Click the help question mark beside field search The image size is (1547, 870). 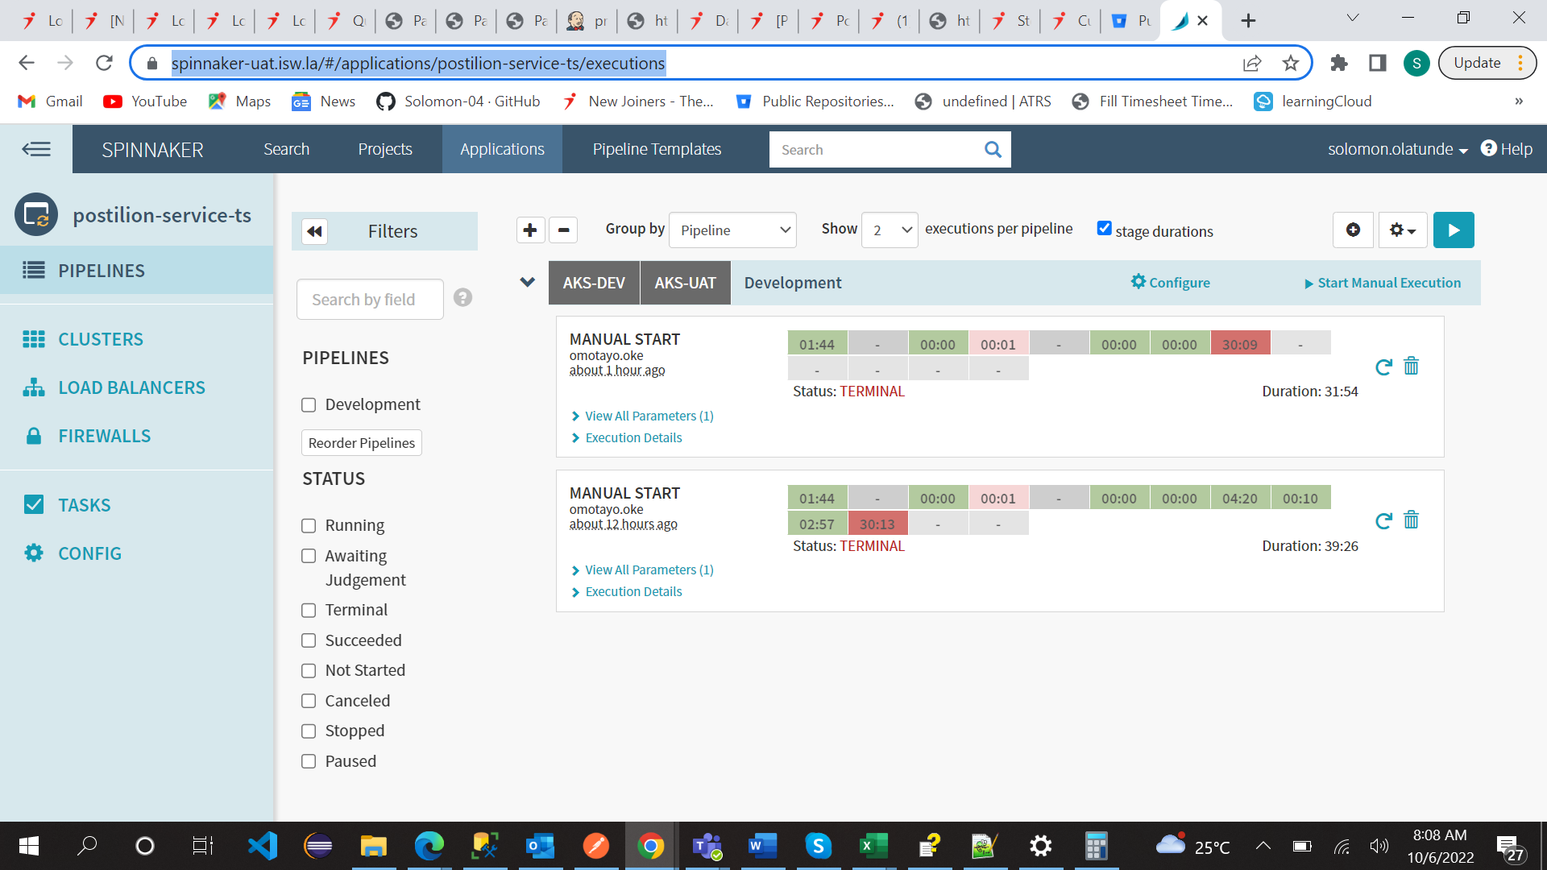462,298
